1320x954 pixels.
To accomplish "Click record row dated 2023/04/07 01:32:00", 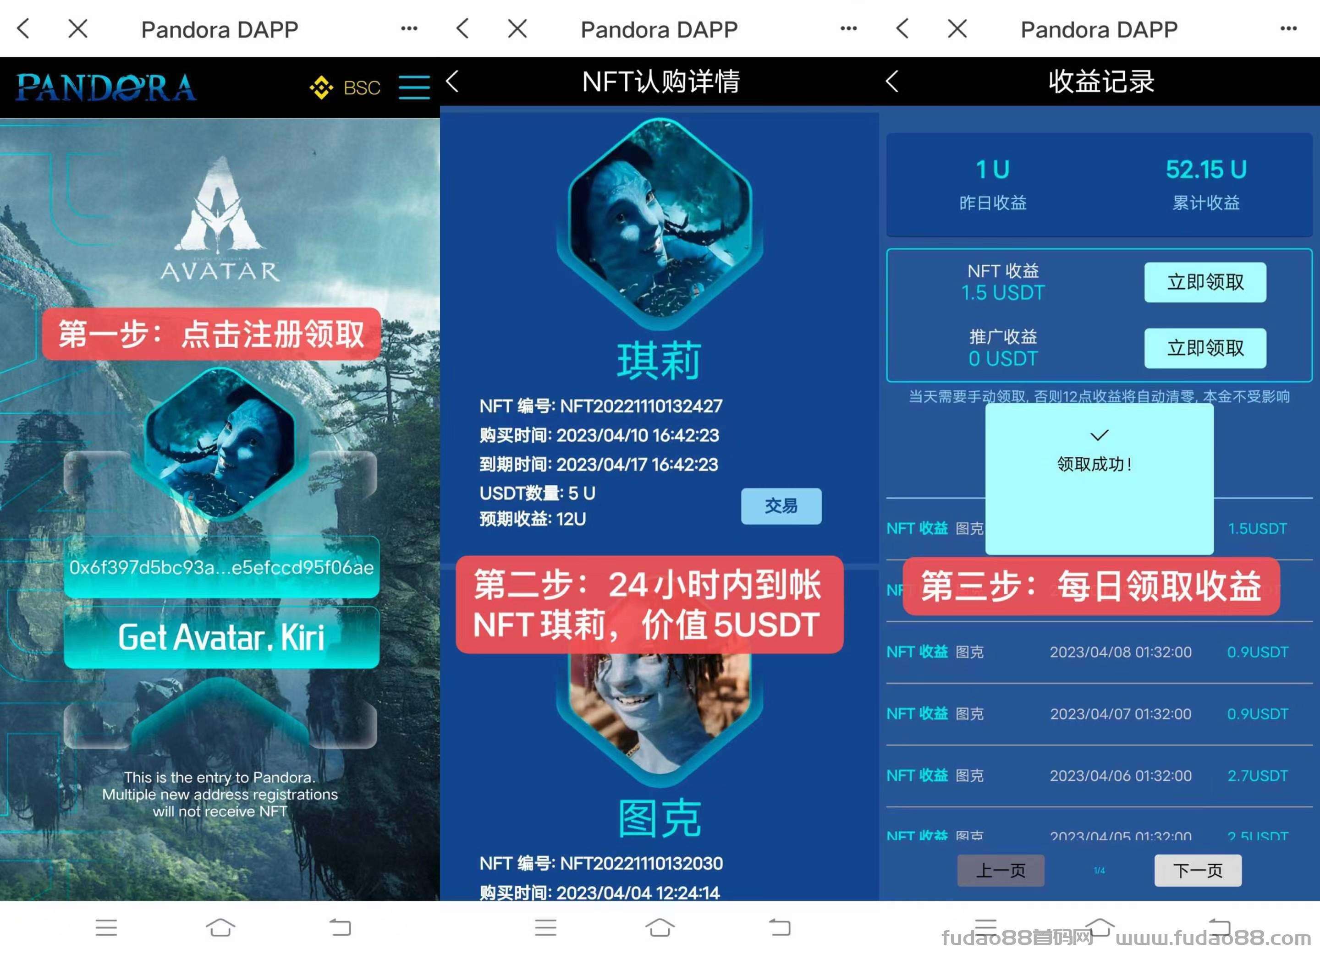I will [1099, 713].
